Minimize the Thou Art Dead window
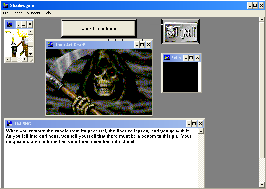The height and width of the screenshot is (189, 266). click(x=137, y=45)
